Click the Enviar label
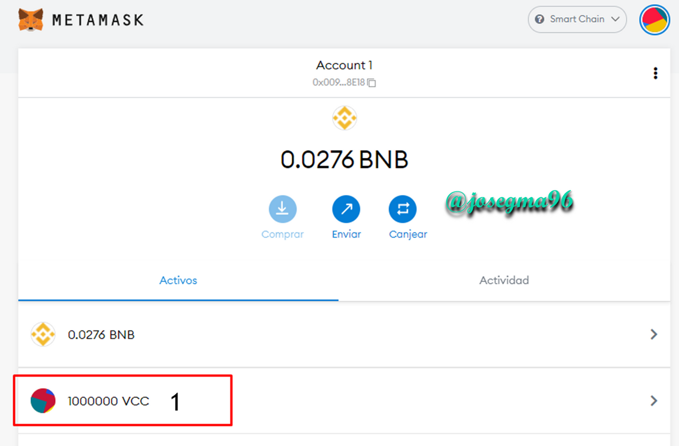Screen dimensions: 679x446 pyautogui.click(x=346, y=234)
